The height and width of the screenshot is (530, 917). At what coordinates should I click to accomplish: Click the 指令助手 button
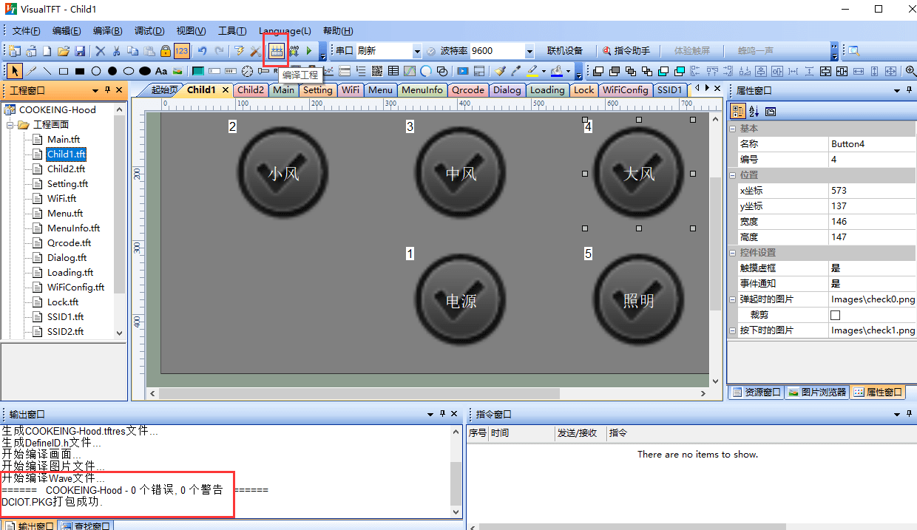(626, 51)
